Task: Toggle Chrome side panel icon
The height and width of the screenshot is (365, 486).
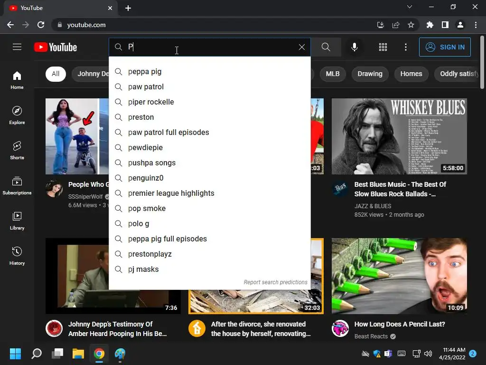Action: (445, 25)
